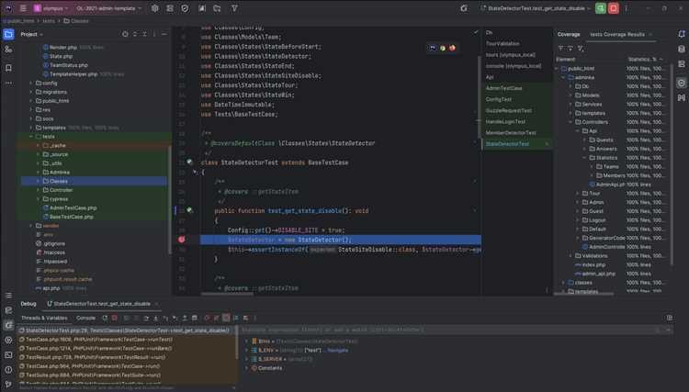The image size is (689, 392).
Task: Click the View Breakpoints icon in debugger toolbar
Action: (207, 318)
